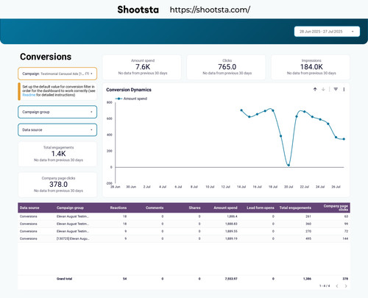Screen dimensions: 368x298
Task: Open the shootsta.com URL link
Action: [x=210, y=10]
